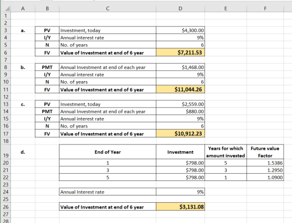The height and width of the screenshot is (223, 292).
Task: Select column F header
Action: 265,8
